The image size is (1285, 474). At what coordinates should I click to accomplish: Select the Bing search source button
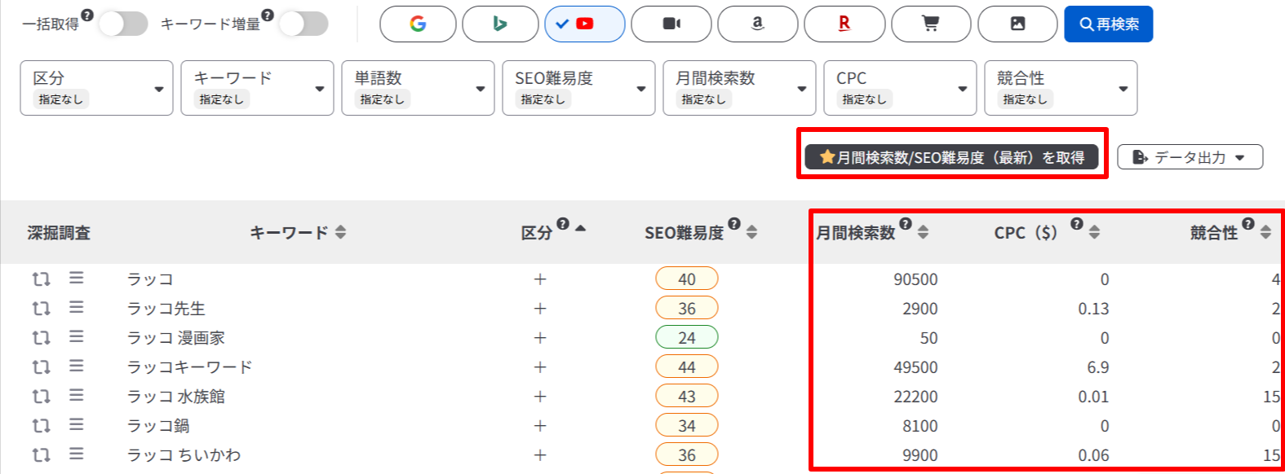pos(500,24)
